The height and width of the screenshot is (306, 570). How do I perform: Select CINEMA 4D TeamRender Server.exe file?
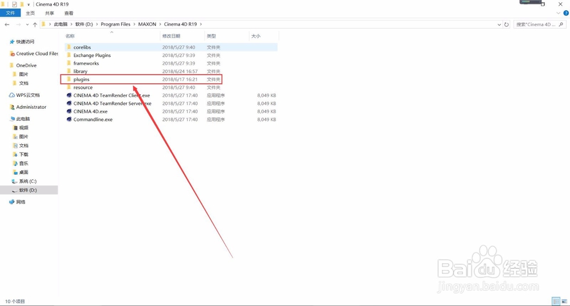pyautogui.click(x=171, y=103)
